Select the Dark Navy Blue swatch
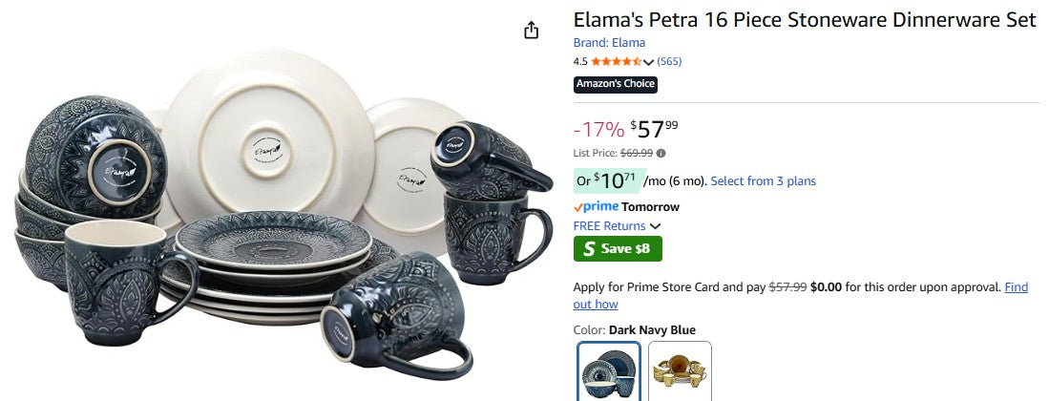The image size is (1049, 401). tap(609, 371)
